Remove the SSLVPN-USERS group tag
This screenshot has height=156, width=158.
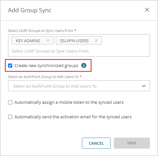point(96,41)
